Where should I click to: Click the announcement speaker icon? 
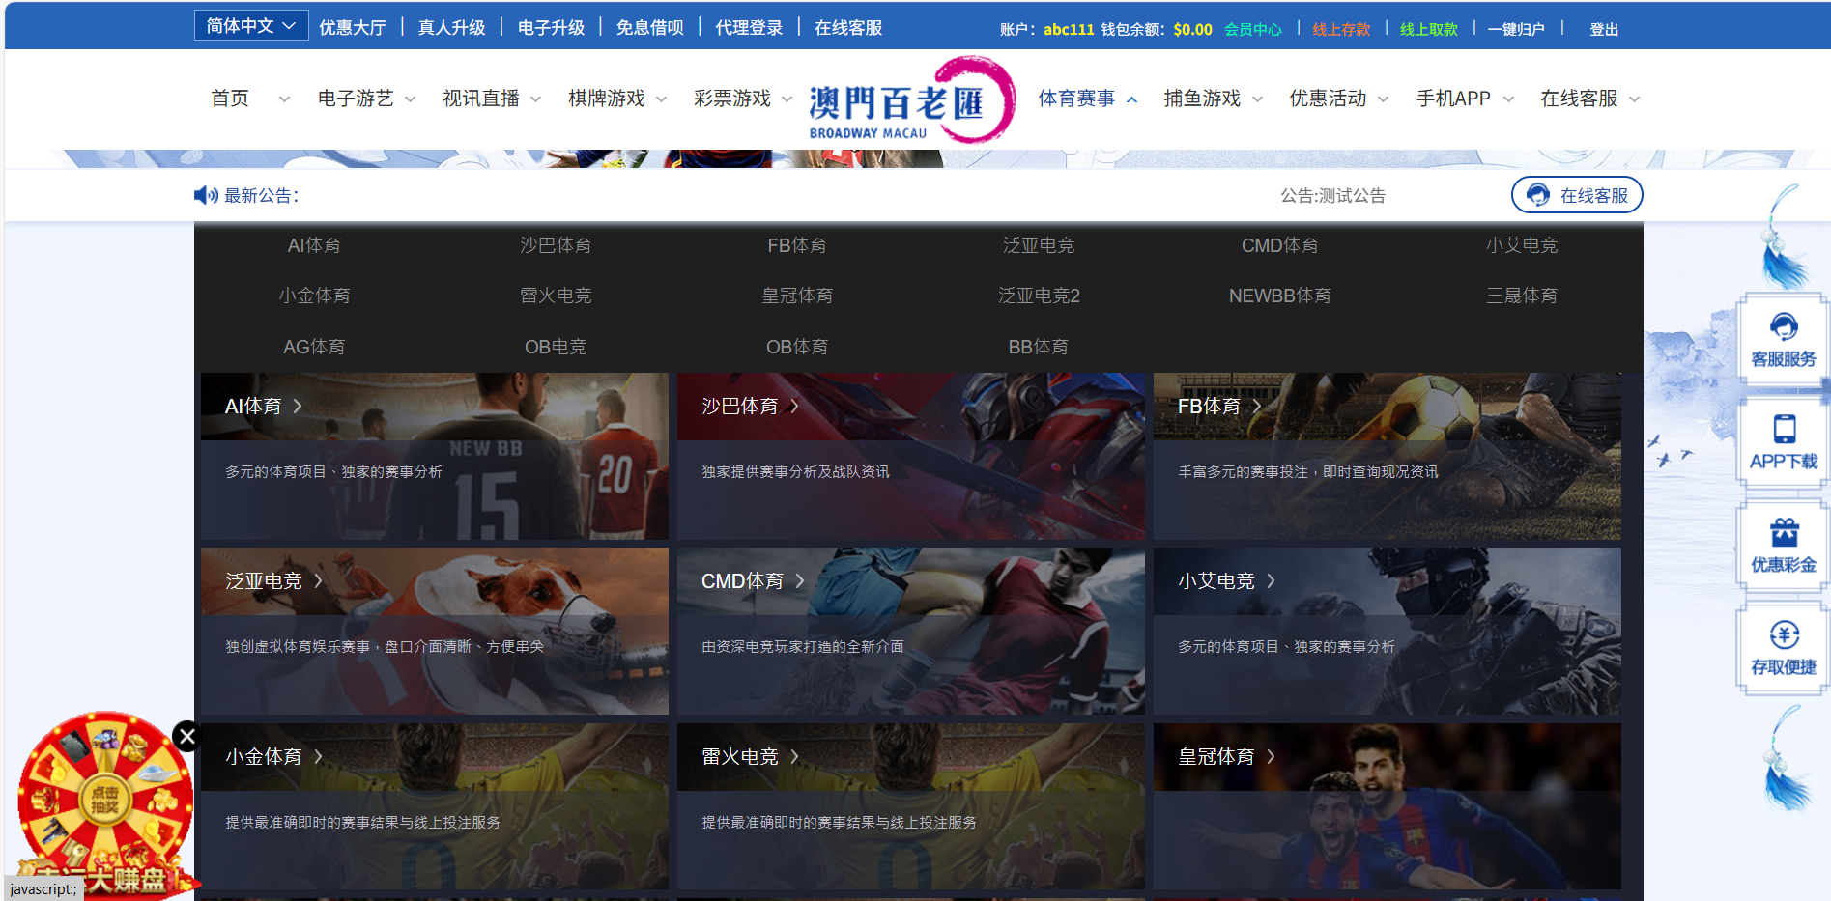(206, 196)
